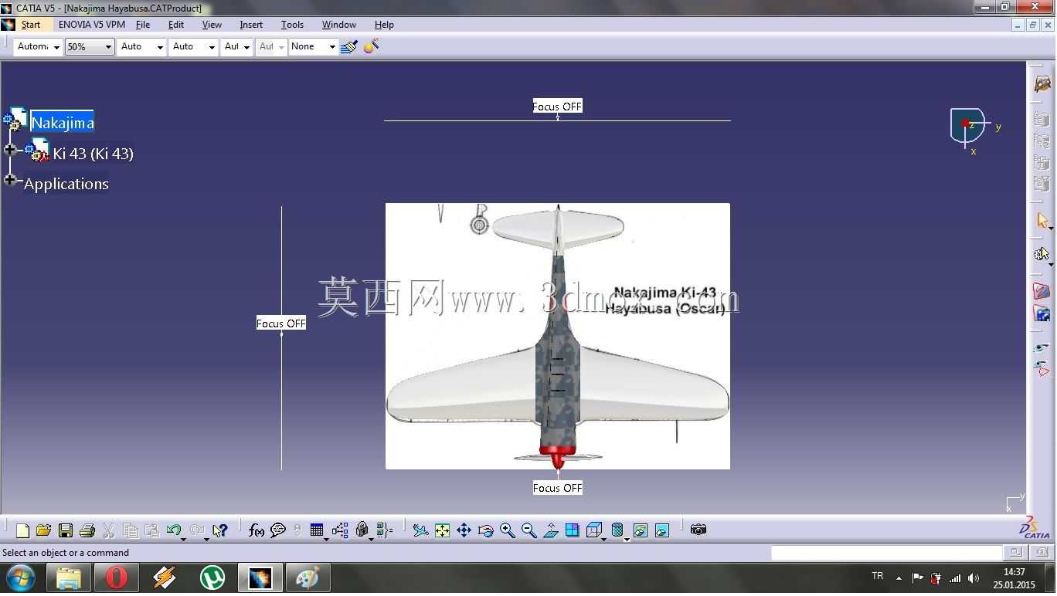Undo the last action

pyautogui.click(x=174, y=530)
